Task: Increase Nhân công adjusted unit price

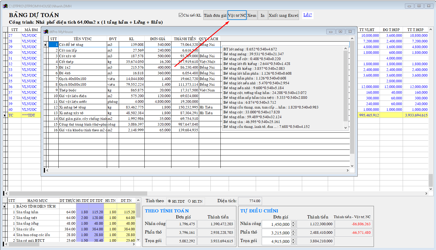Action: click(293, 223)
